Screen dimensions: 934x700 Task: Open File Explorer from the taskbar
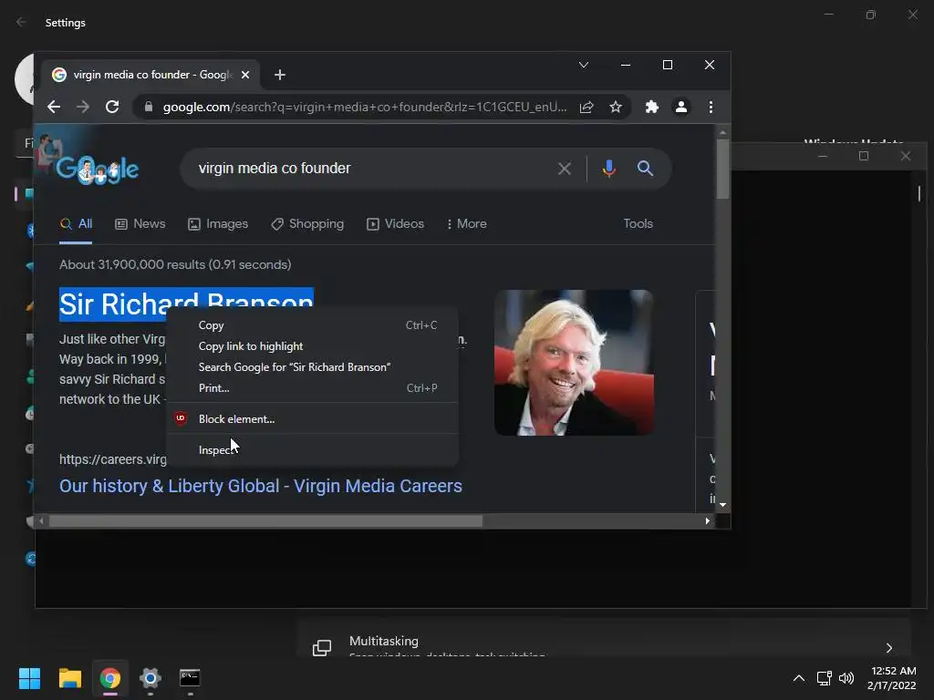click(x=69, y=678)
